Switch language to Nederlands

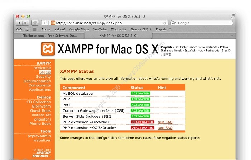tap(210, 47)
